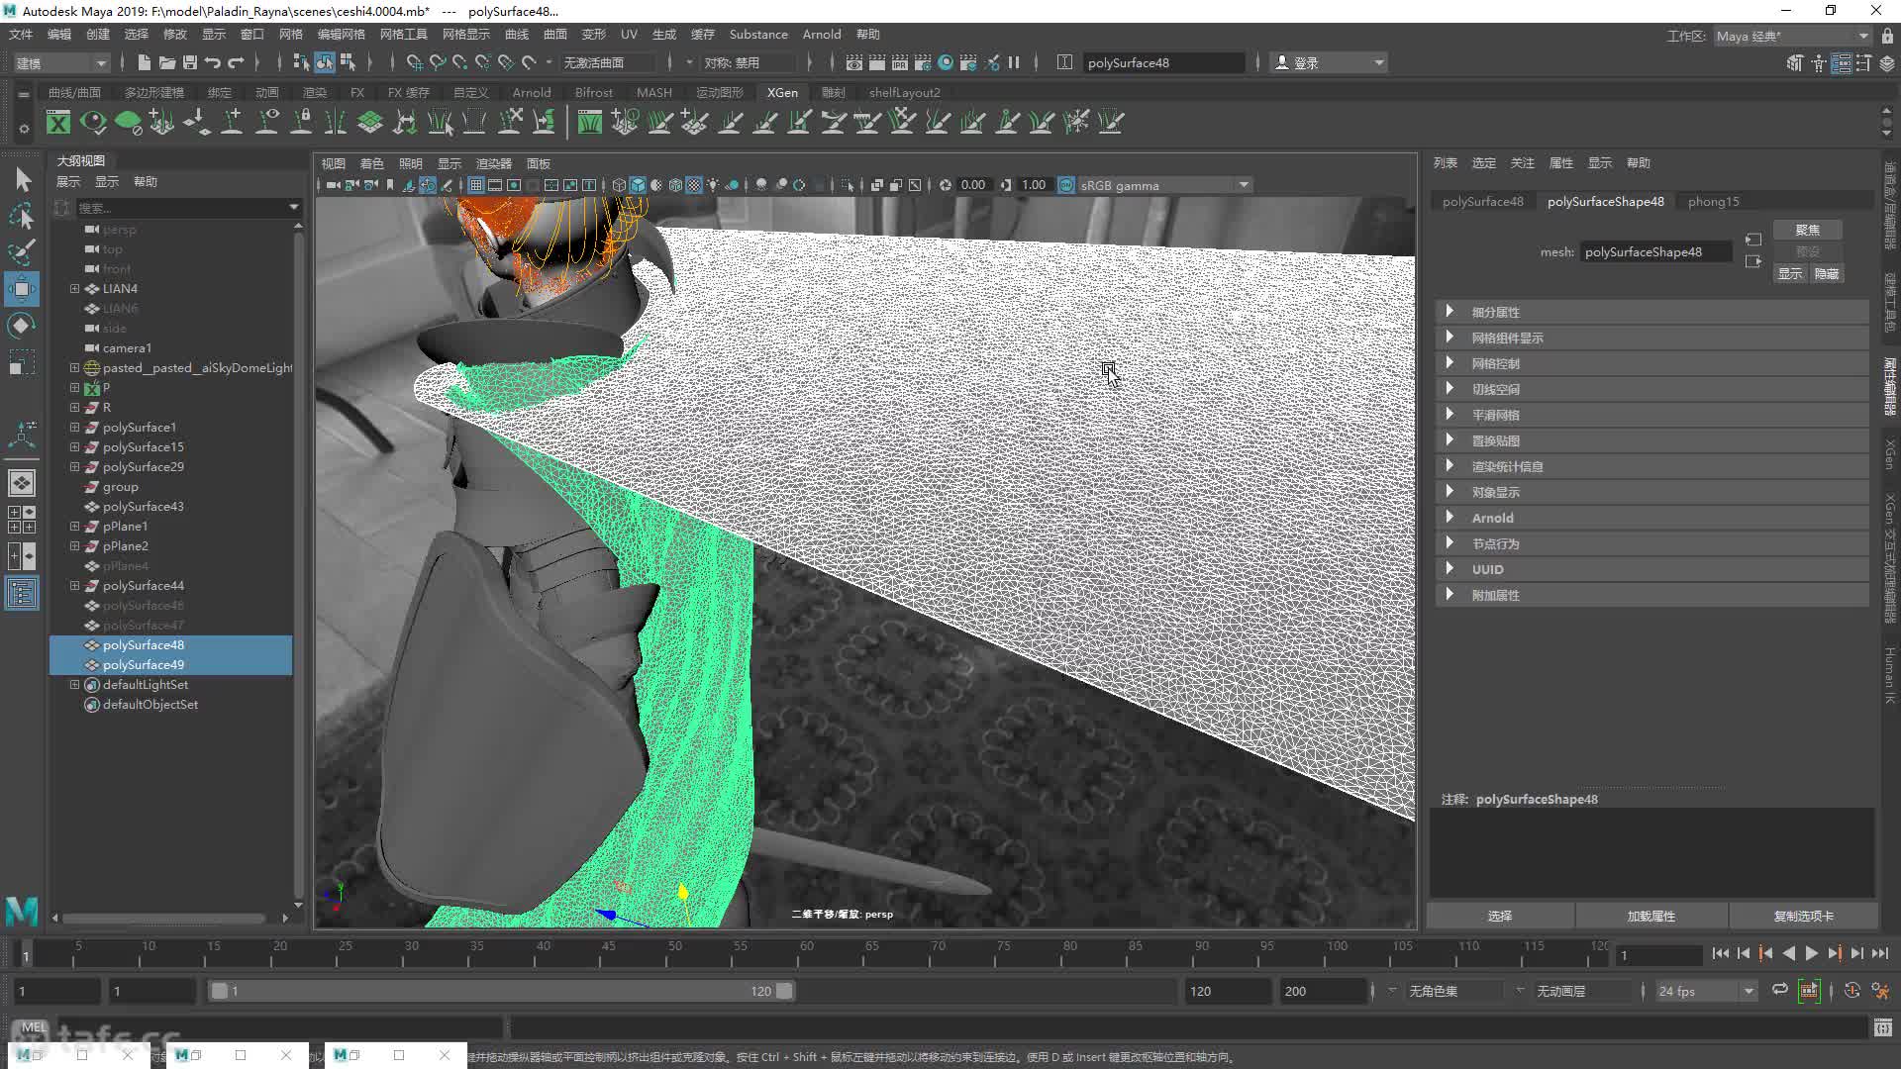The image size is (1901, 1069).
Task: Toggle Outliner layout icon in toolbox
Action: [22, 594]
